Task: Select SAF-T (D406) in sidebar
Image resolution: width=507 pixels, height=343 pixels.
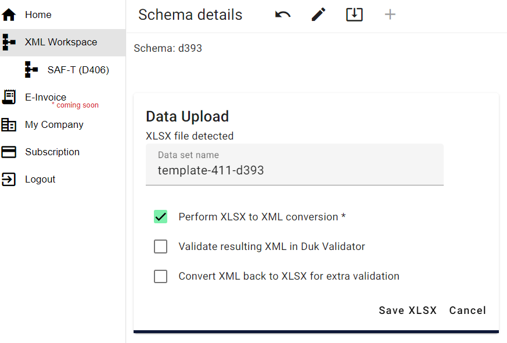Action: click(78, 70)
